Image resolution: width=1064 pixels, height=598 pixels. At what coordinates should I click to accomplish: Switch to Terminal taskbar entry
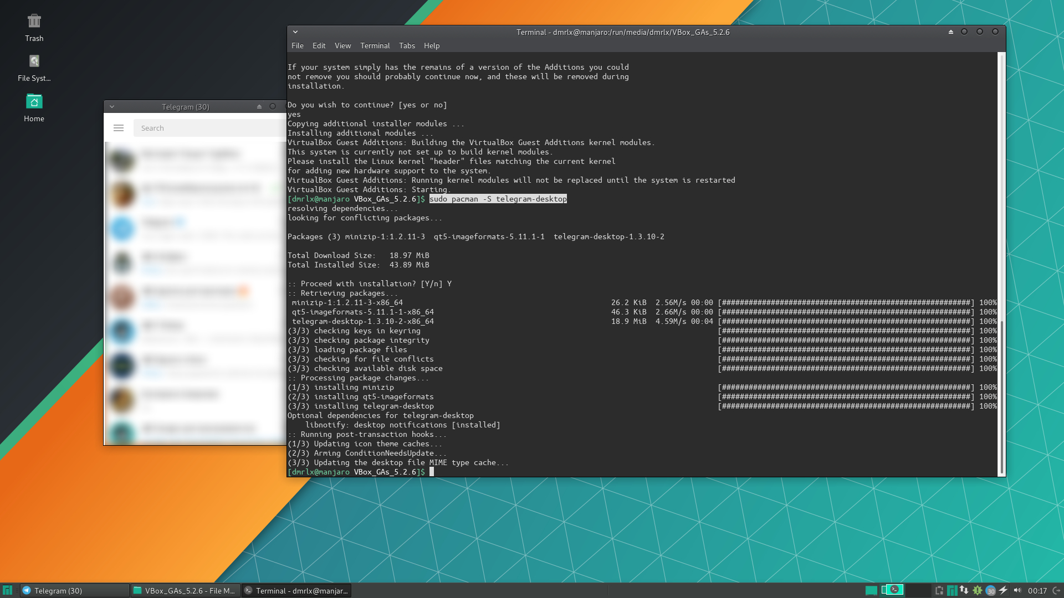coord(296,591)
